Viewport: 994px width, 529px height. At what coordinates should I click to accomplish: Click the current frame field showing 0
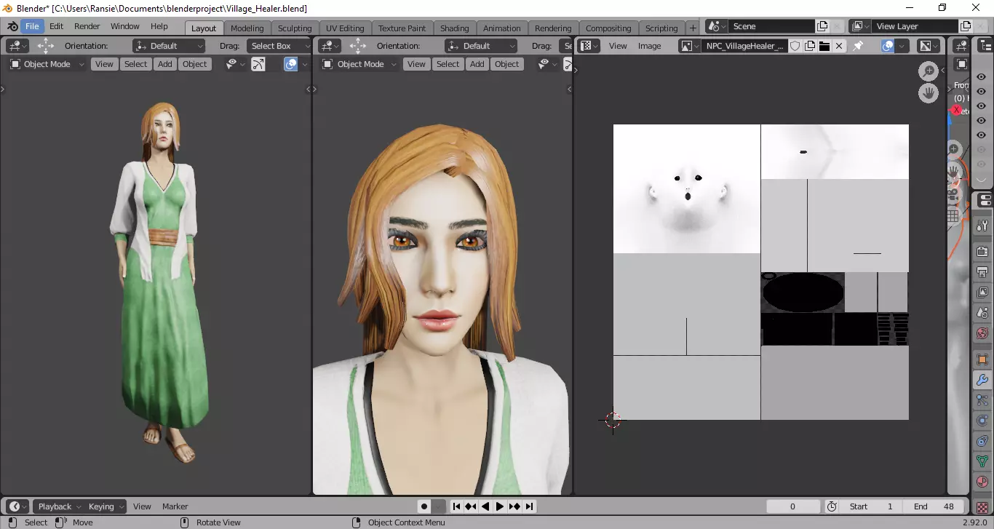[792, 506]
